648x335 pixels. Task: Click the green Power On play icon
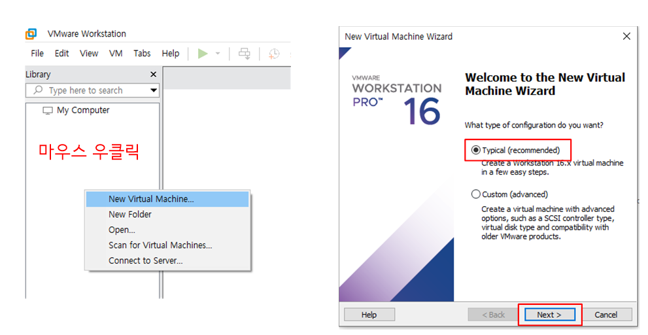pyautogui.click(x=203, y=54)
